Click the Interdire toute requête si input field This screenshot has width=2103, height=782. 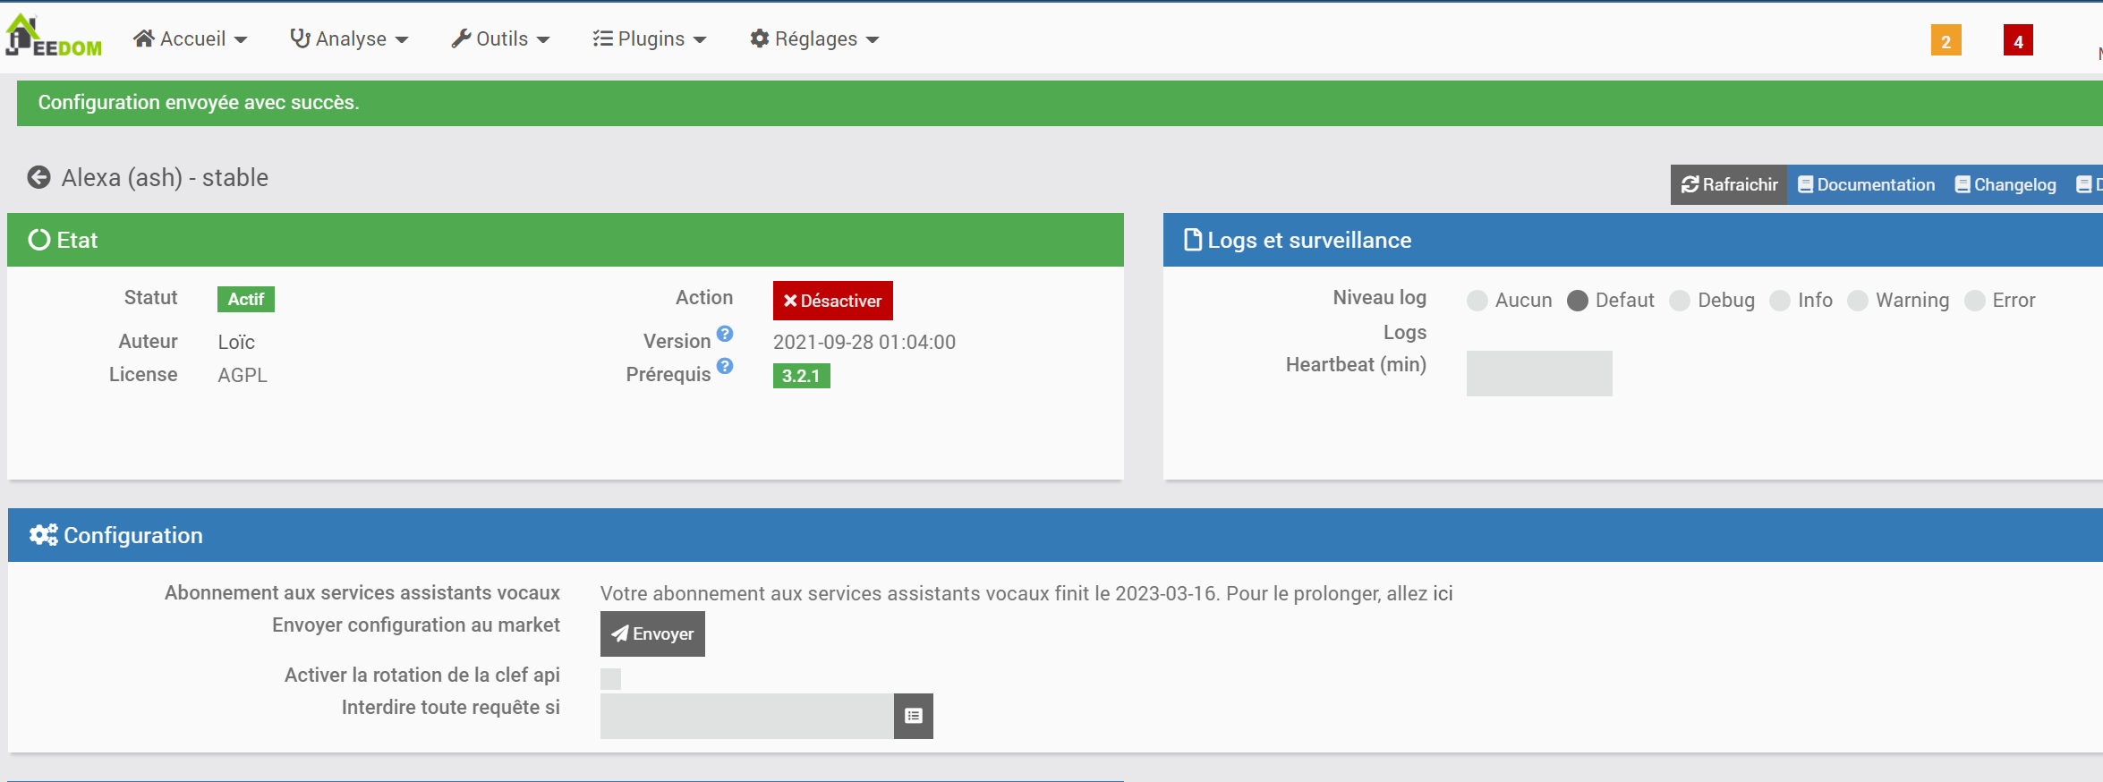click(x=747, y=716)
